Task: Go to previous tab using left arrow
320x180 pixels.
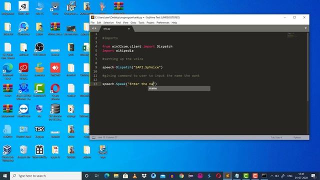Action: (92, 28)
